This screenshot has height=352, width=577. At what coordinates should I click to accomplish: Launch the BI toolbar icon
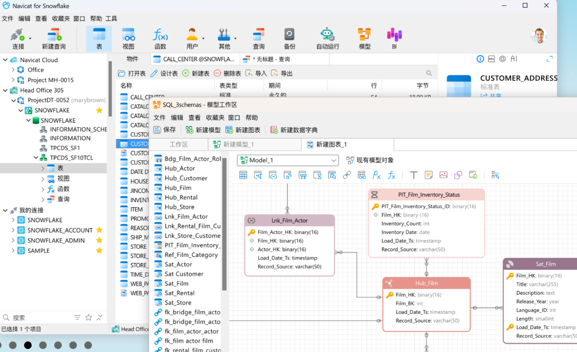(394, 38)
